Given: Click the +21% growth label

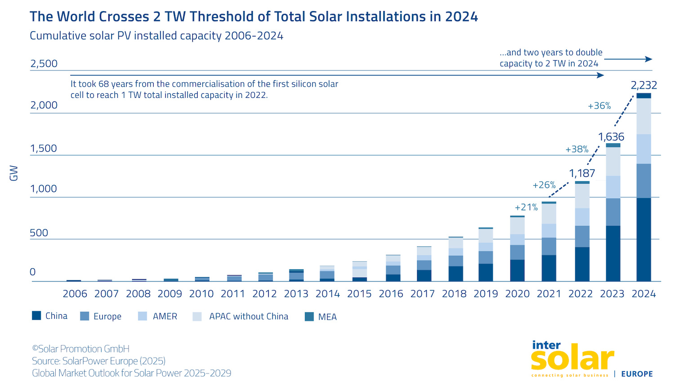Looking at the screenshot, I should click(x=526, y=207).
